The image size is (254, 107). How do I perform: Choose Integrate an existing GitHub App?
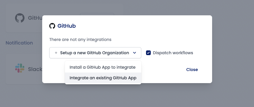click(x=103, y=78)
